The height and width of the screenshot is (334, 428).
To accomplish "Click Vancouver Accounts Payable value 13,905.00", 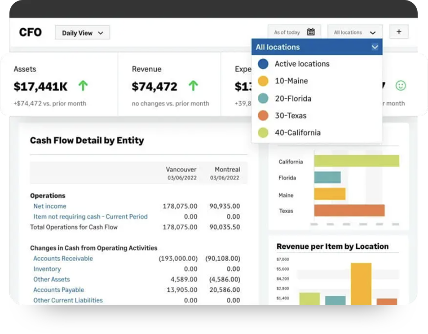I will [182, 290].
